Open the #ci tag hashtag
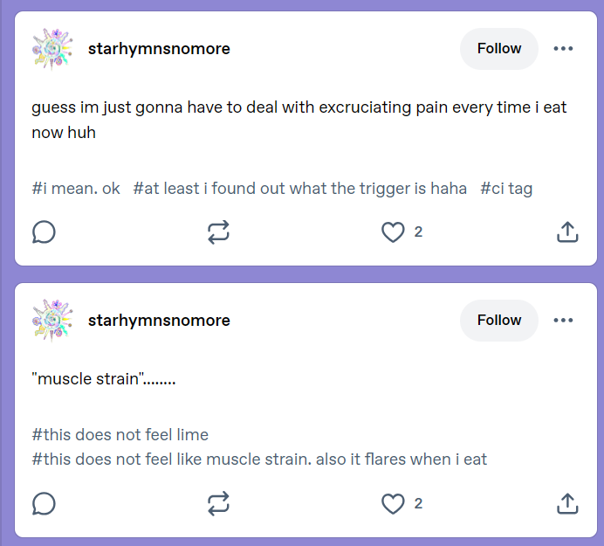The width and height of the screenshot is (604, 546). point(506,189)
